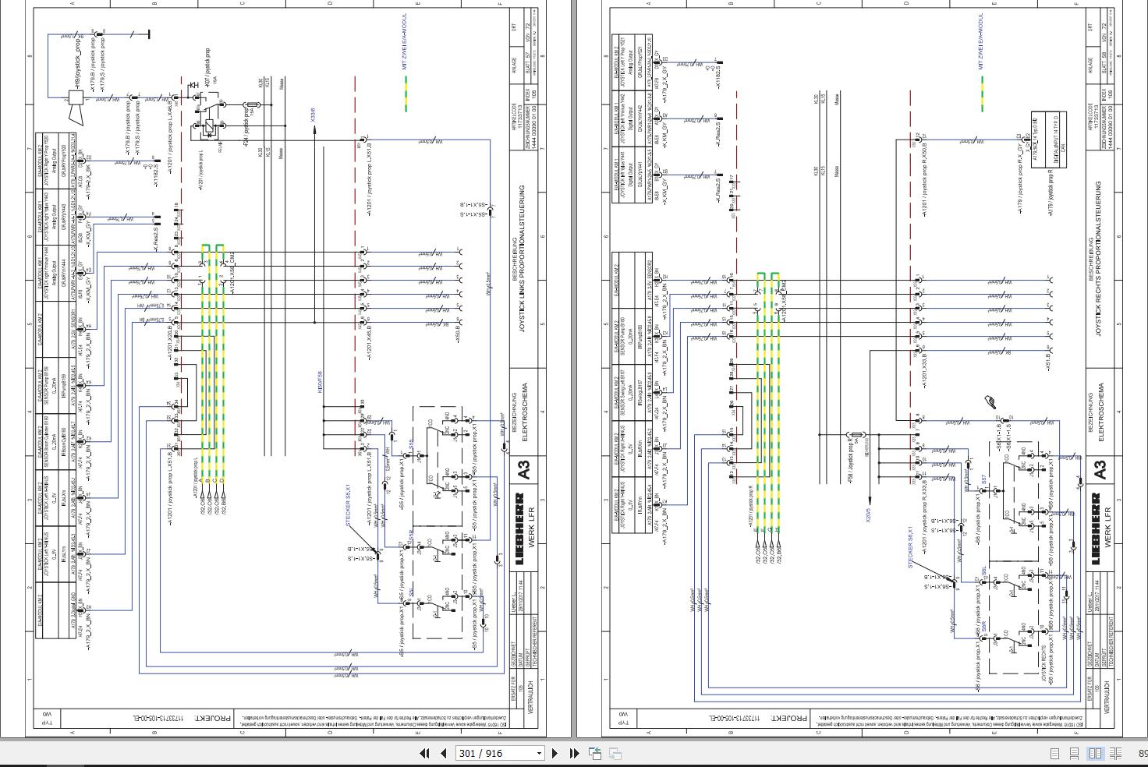Go to the previous page
Viewport: 1148px width, 767px height.
pyautogui.click(x=444, y=753)
